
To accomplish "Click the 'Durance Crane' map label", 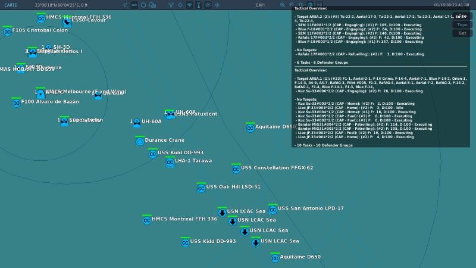I will [x=165, y=140].
